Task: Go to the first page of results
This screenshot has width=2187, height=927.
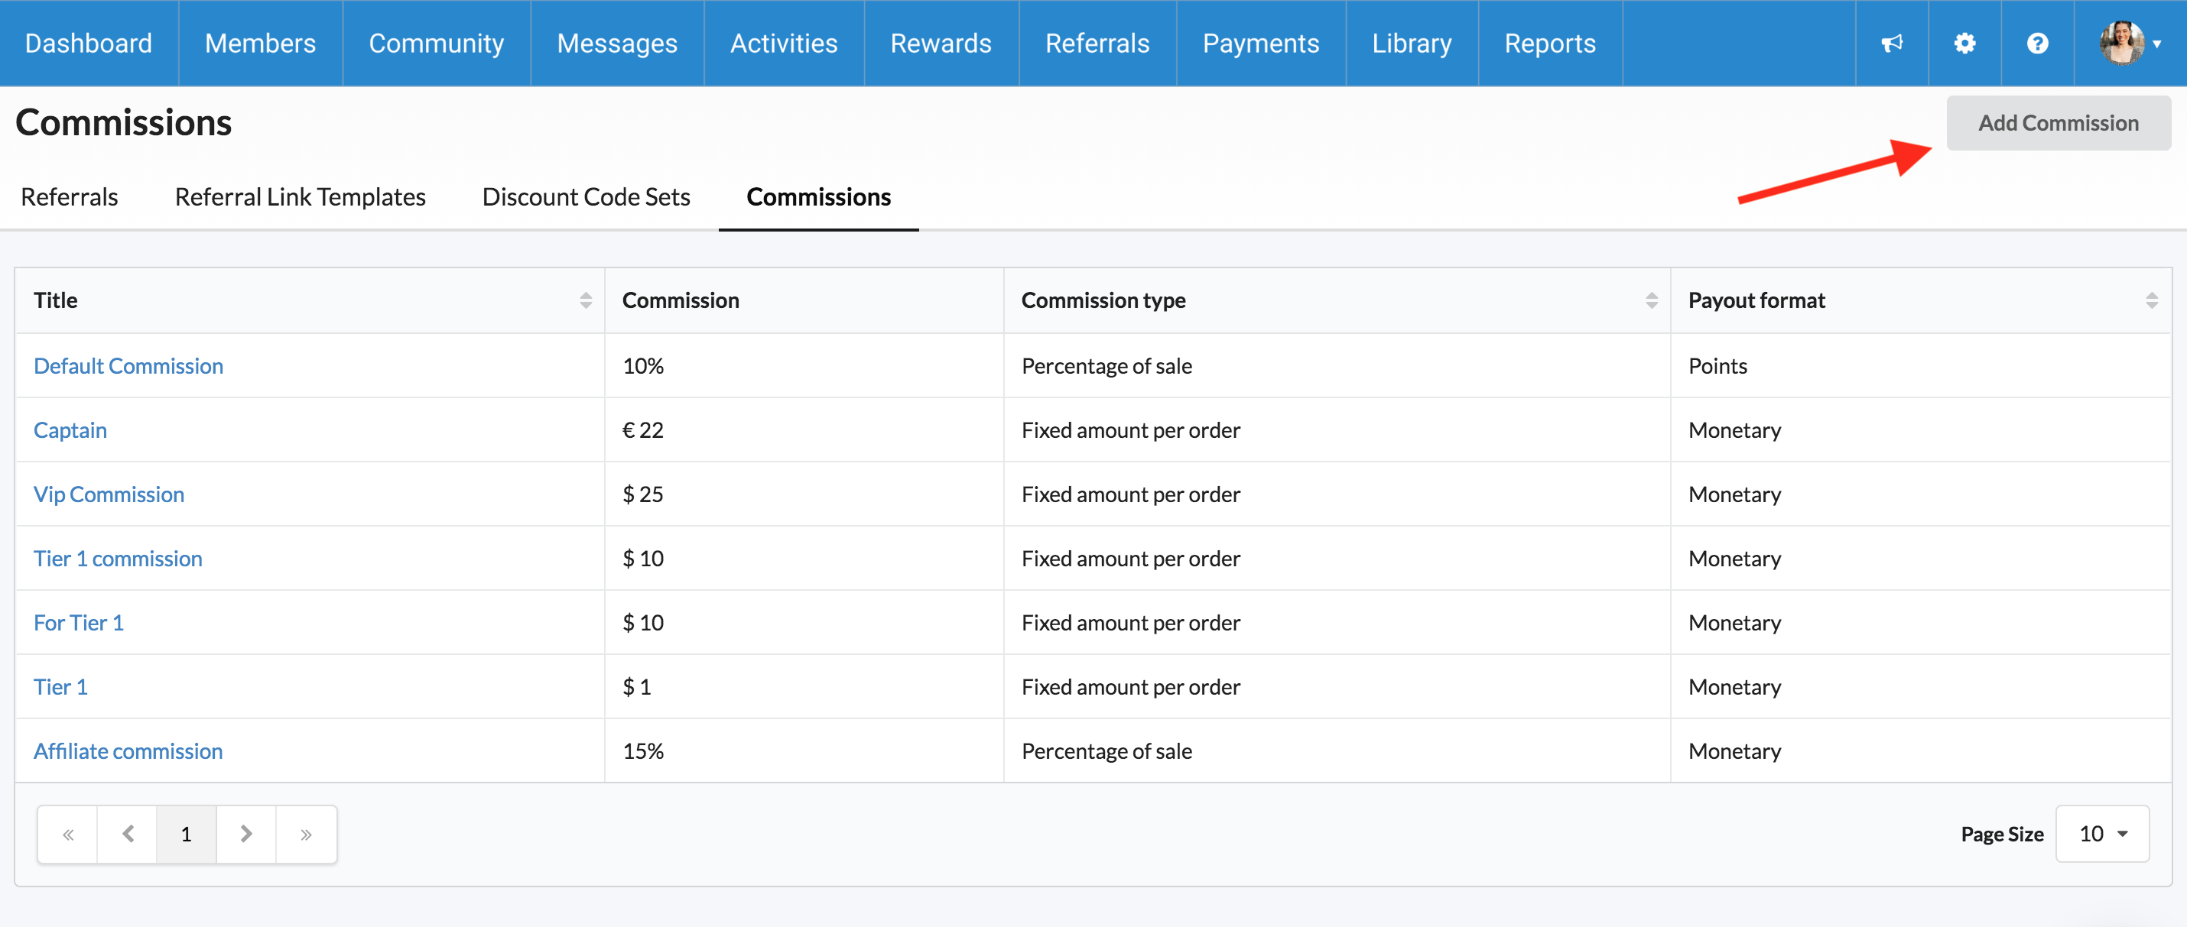Action: 68,835
